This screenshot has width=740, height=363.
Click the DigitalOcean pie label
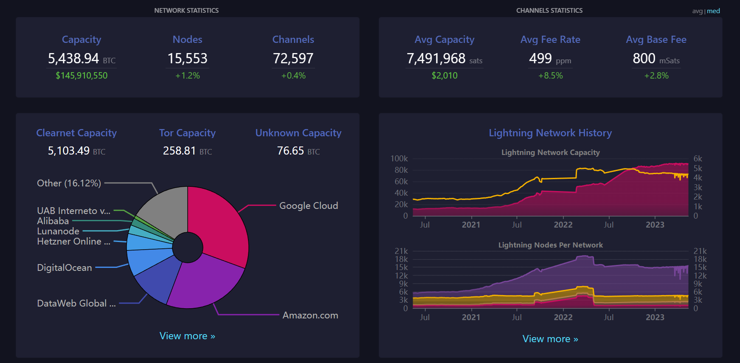(x=65, y=268)
